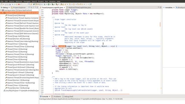The height and width of the screenshot is (104, 185).
Task: Minimize the editor area
Action: pos(158,8)
